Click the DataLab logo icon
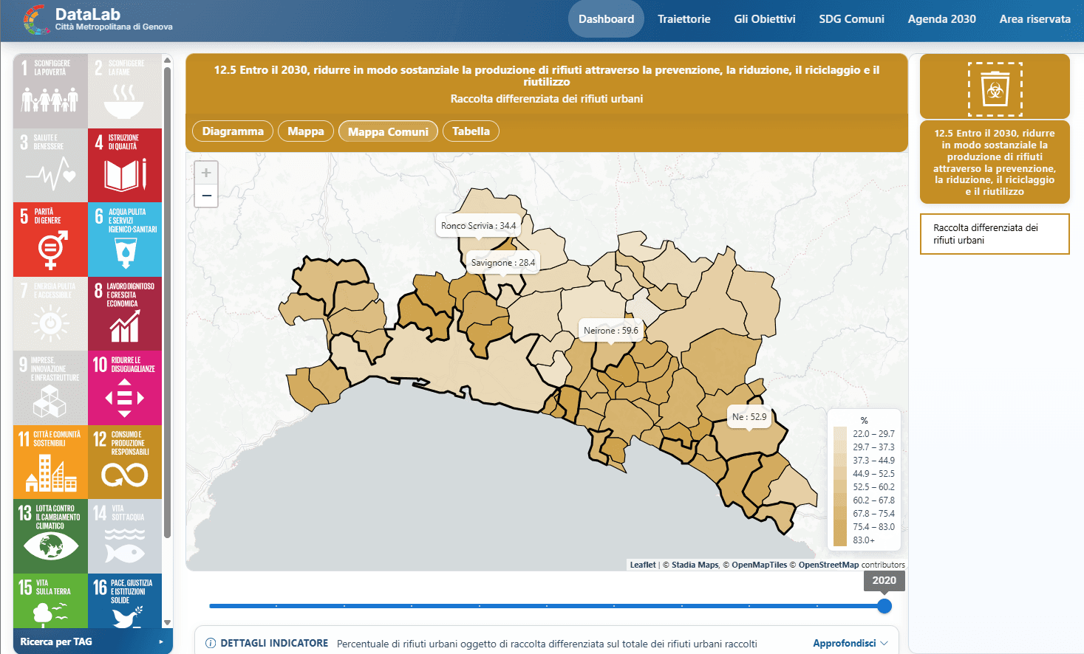This screenshot has width=1084, height=654. (x=35, y=19)
